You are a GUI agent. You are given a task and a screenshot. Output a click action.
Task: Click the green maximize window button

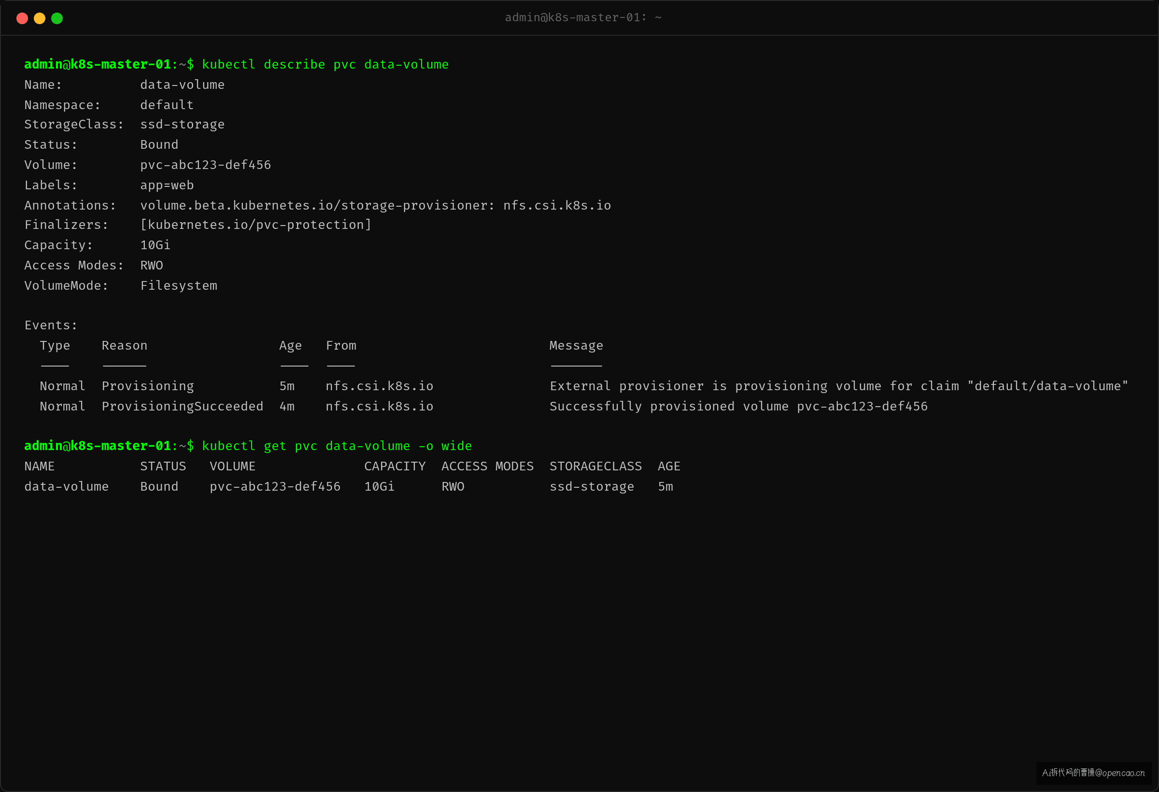coord(57,18)
